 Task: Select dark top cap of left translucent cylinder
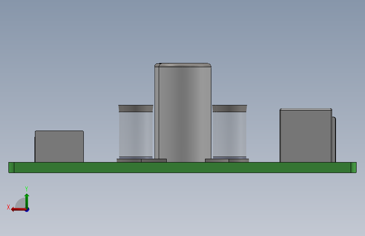[136, 108]
